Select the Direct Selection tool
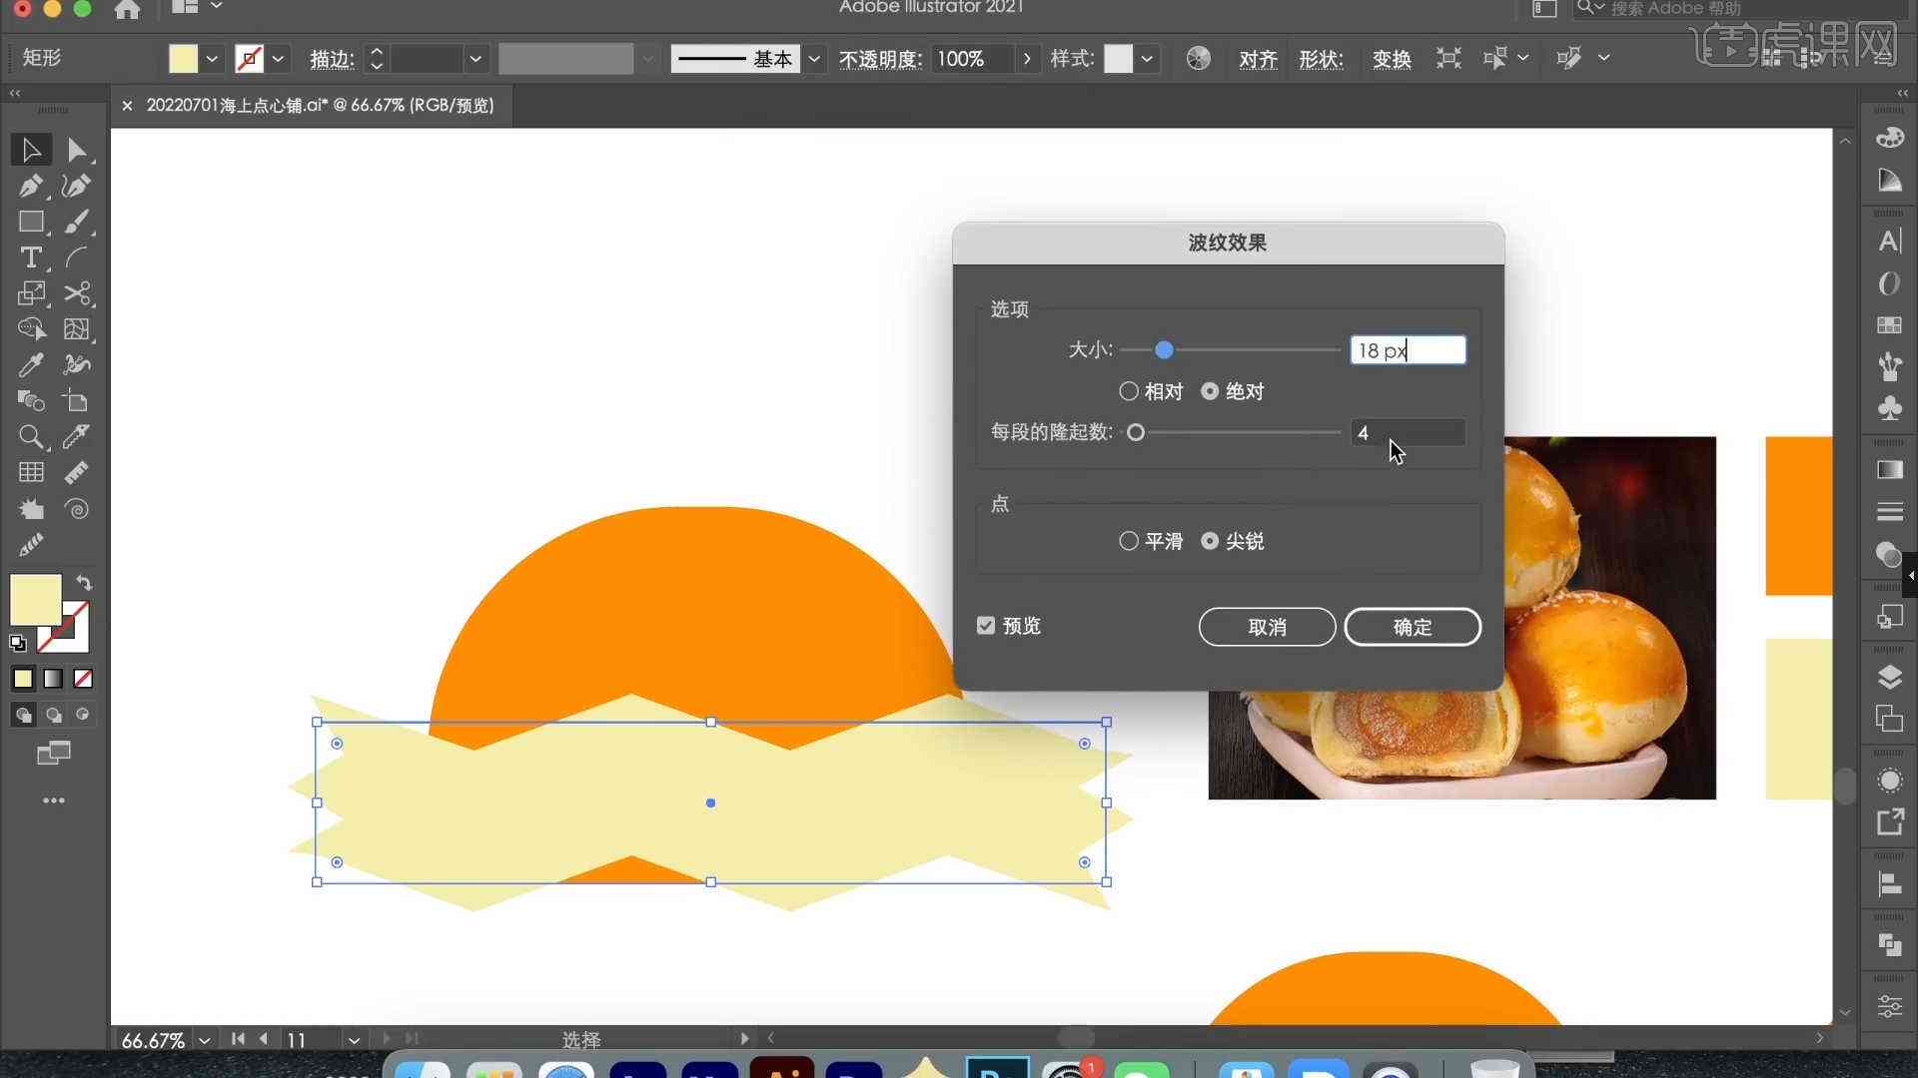Viewport: 1918px width, 1078px height. (x=77, y=150)
